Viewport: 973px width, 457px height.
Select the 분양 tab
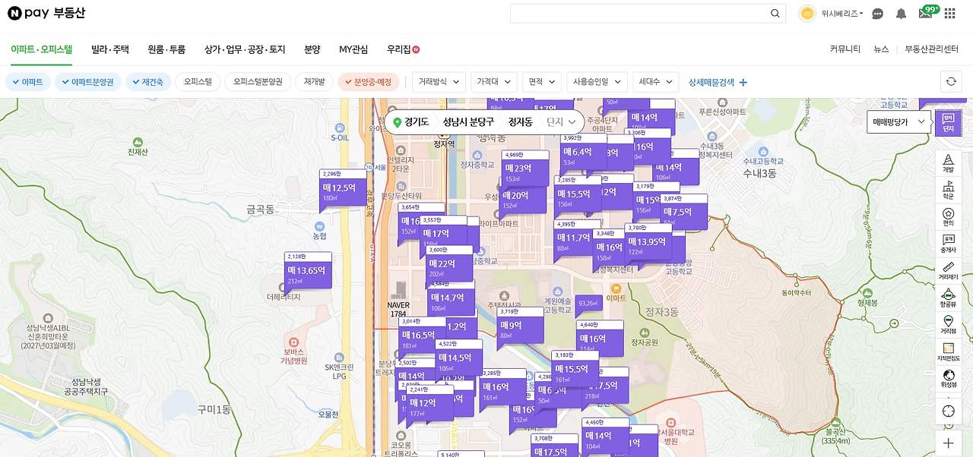pyautogui.click(x=312, y=49)
